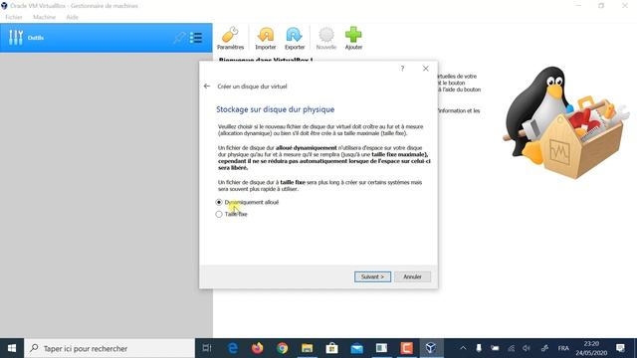Click the VirtualBox cube taskbar icon
This screenshot has height=358, width=637.
coord(431,348)
